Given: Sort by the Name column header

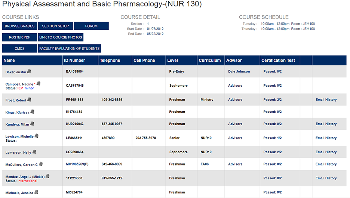Looking at the screenshot, I should tap(9, 61).
